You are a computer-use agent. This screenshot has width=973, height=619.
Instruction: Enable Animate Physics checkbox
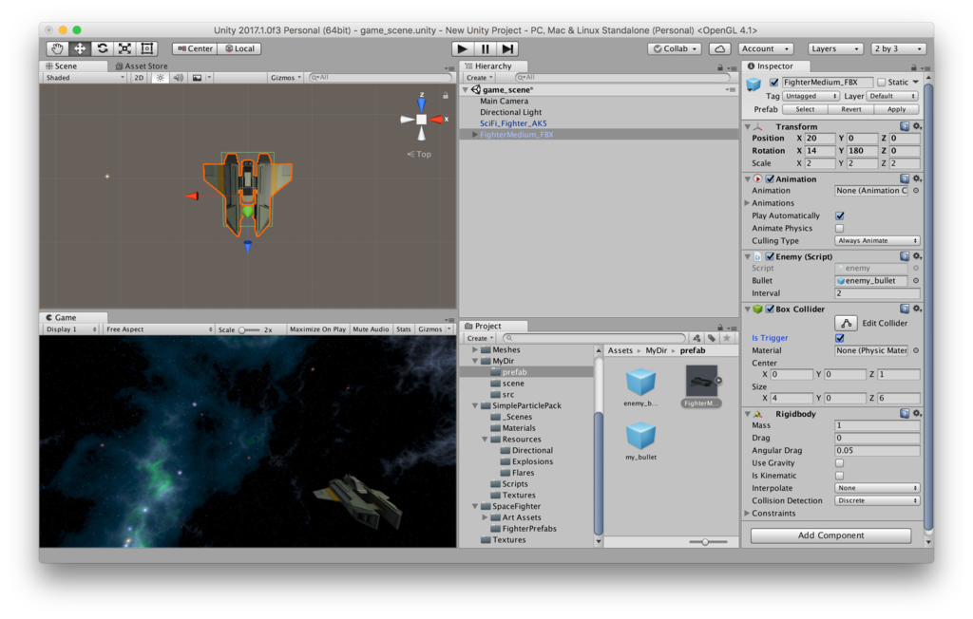coord(840,228)
